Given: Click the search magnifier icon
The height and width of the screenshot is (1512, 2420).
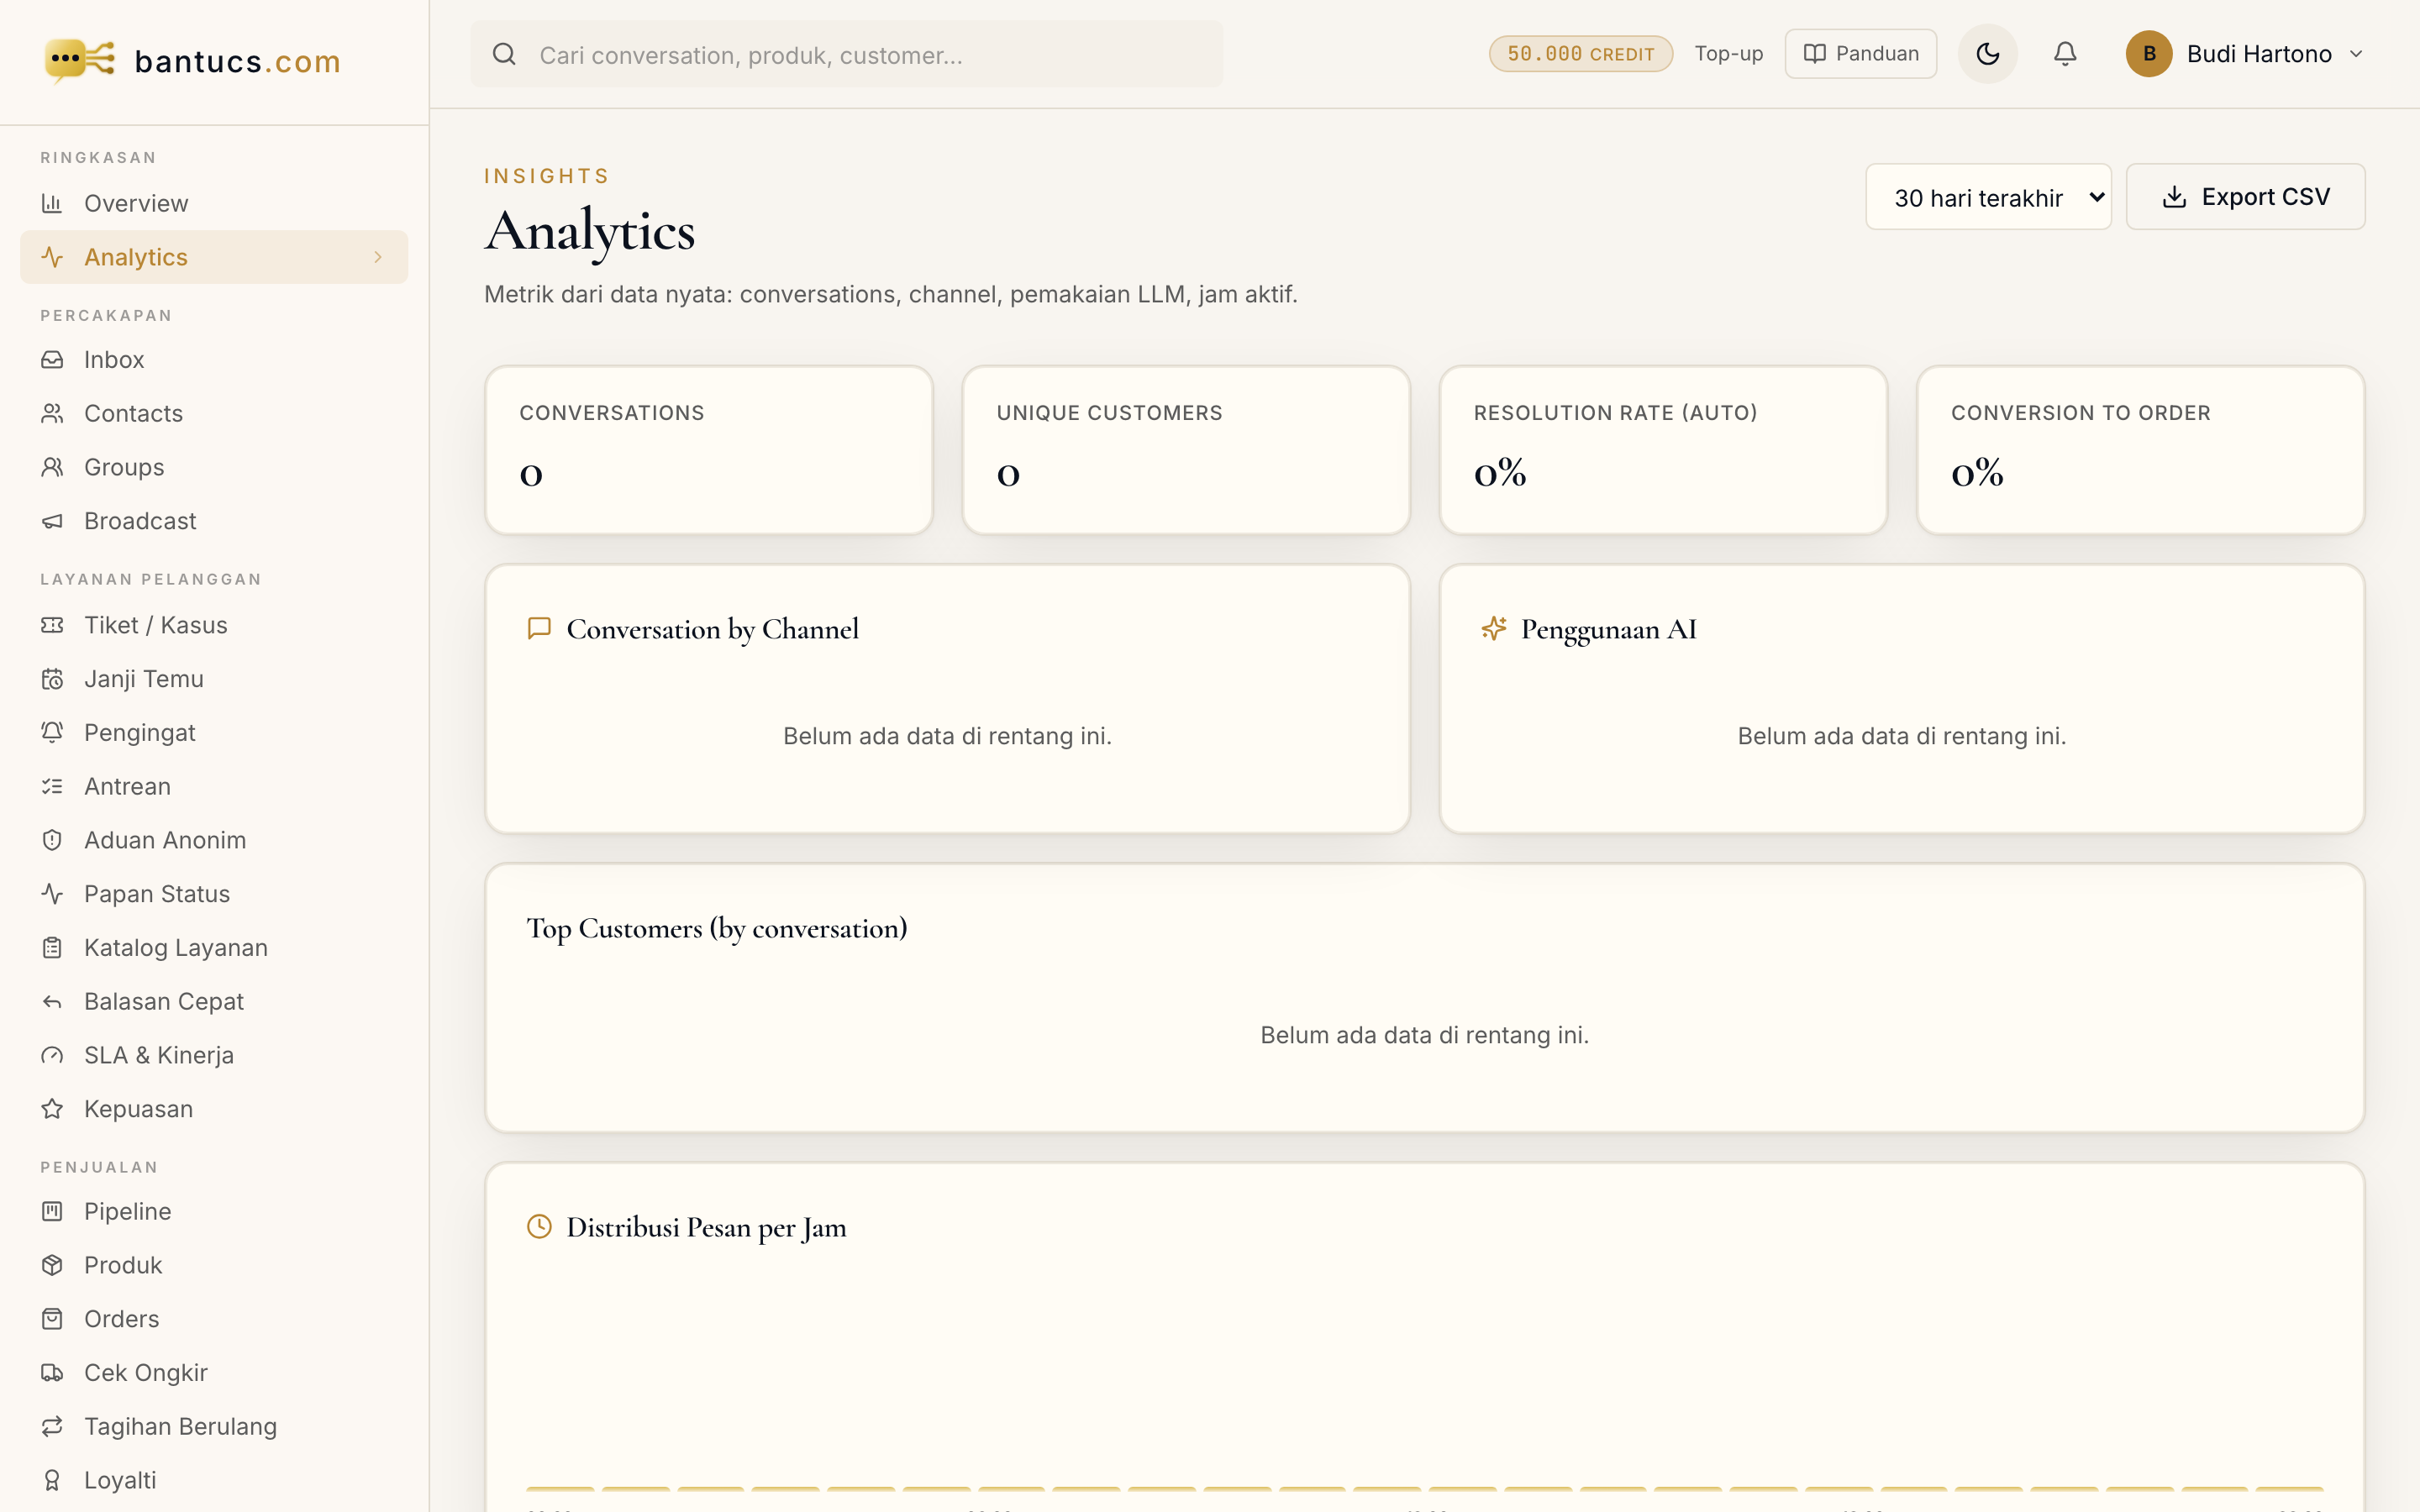Looking at the screenshot, I should coord(504,54).
